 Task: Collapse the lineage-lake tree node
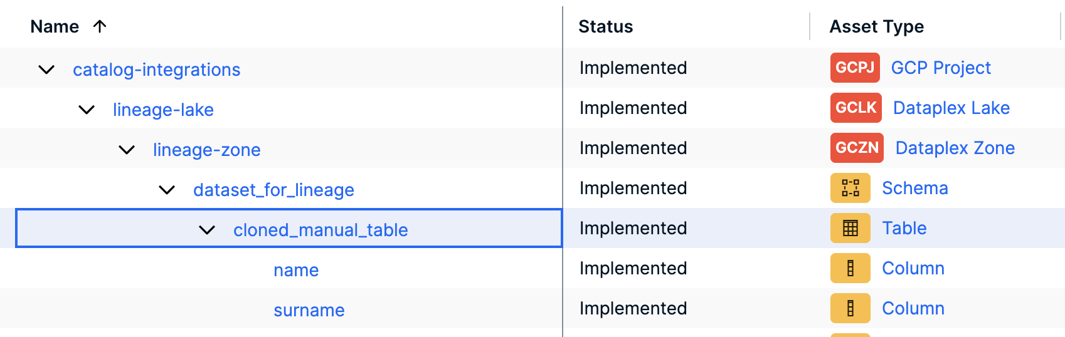[87, 110]
